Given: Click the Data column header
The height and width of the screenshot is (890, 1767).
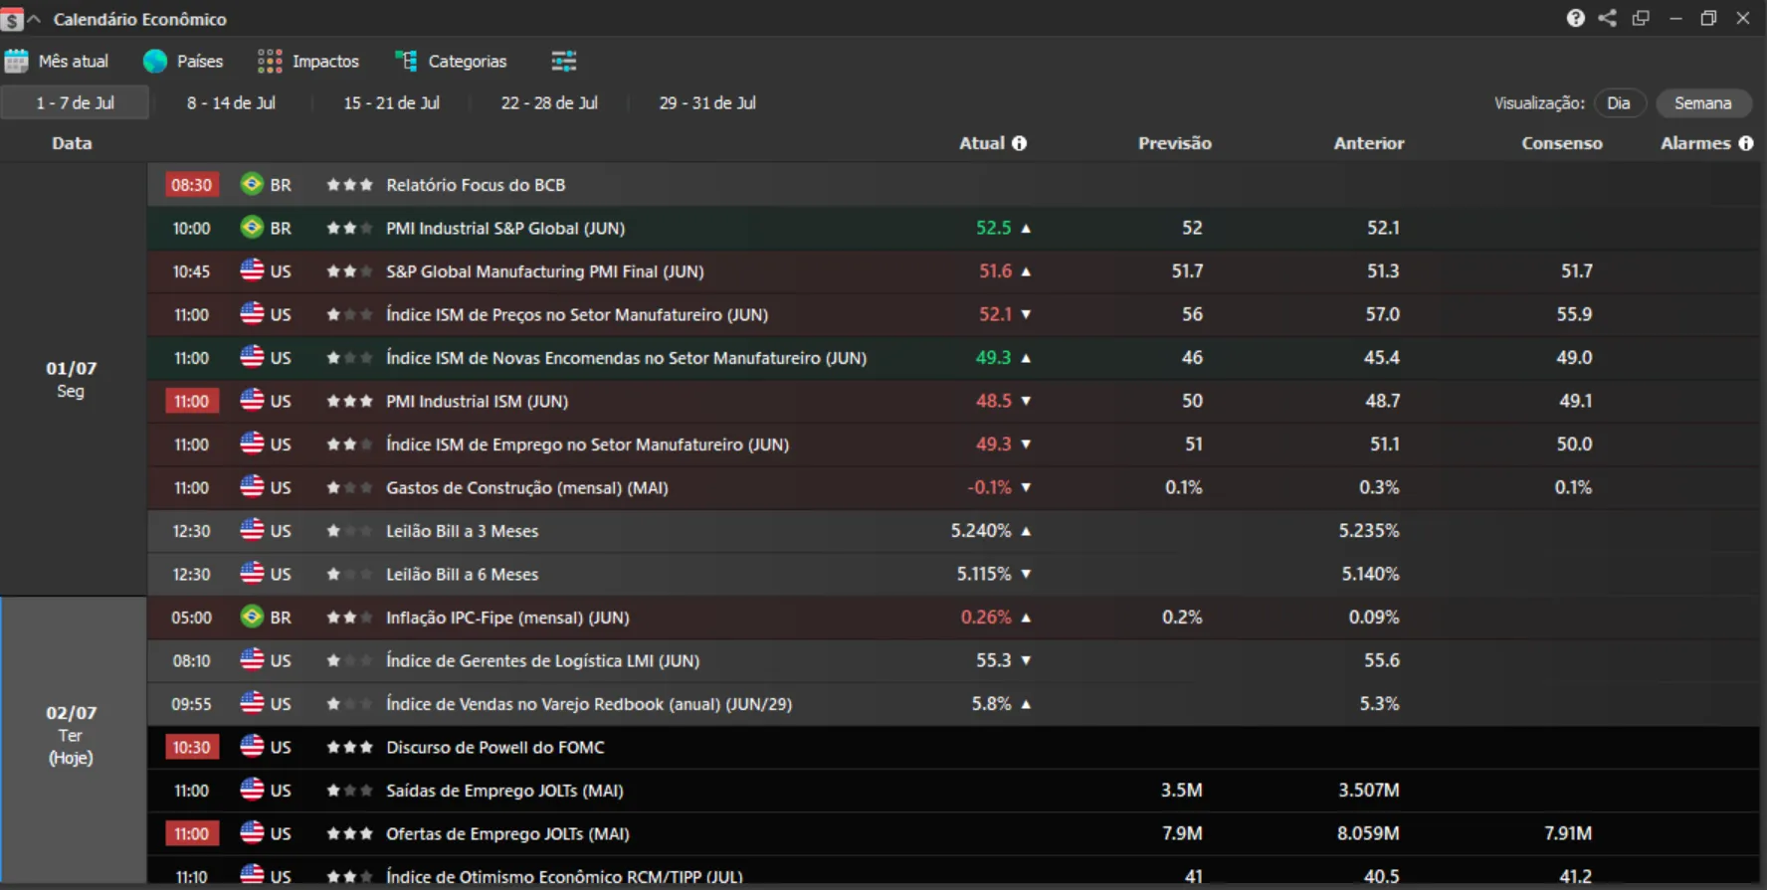Looking at the screenshot, I should click(72, 143).
